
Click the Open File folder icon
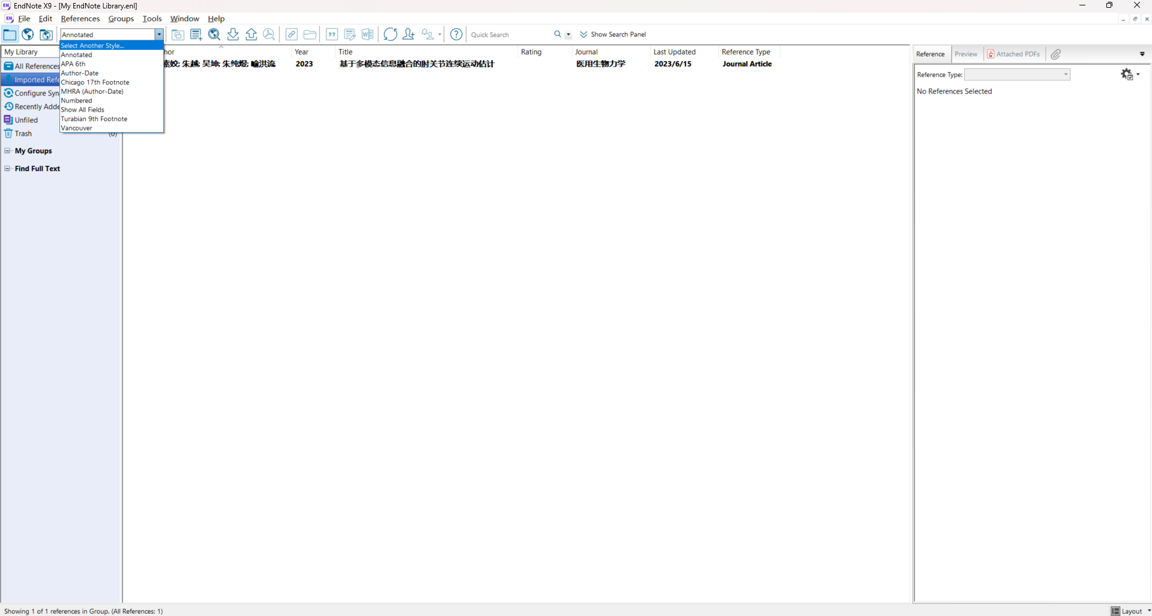tap(310, 35)
